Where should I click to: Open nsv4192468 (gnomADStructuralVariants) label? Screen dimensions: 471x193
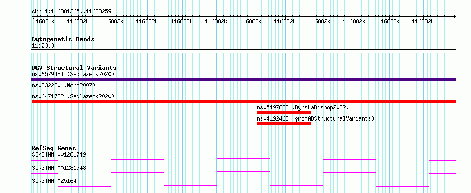click(315, 118)
